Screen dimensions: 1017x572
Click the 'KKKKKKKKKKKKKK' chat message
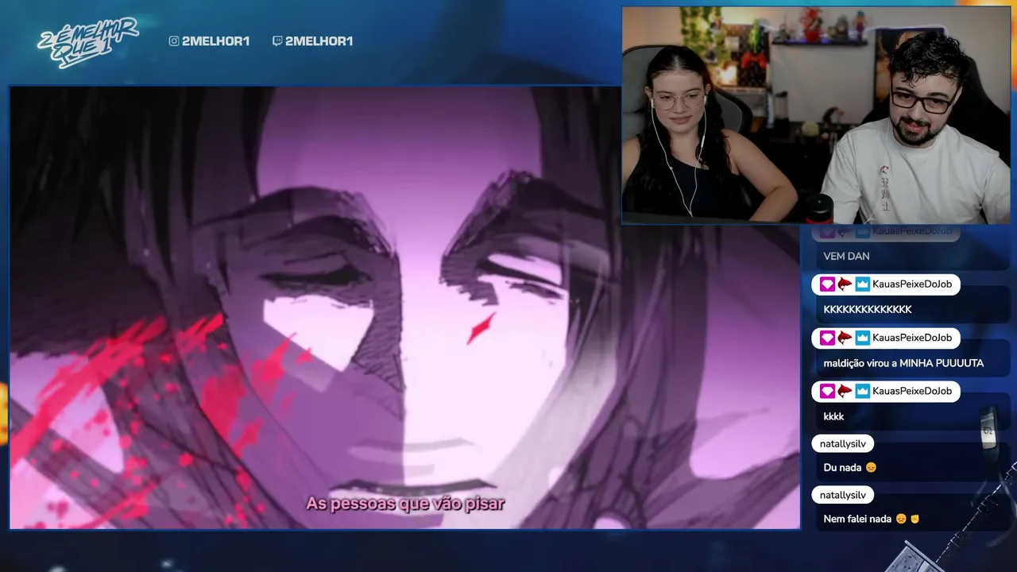tap(868, 309)
